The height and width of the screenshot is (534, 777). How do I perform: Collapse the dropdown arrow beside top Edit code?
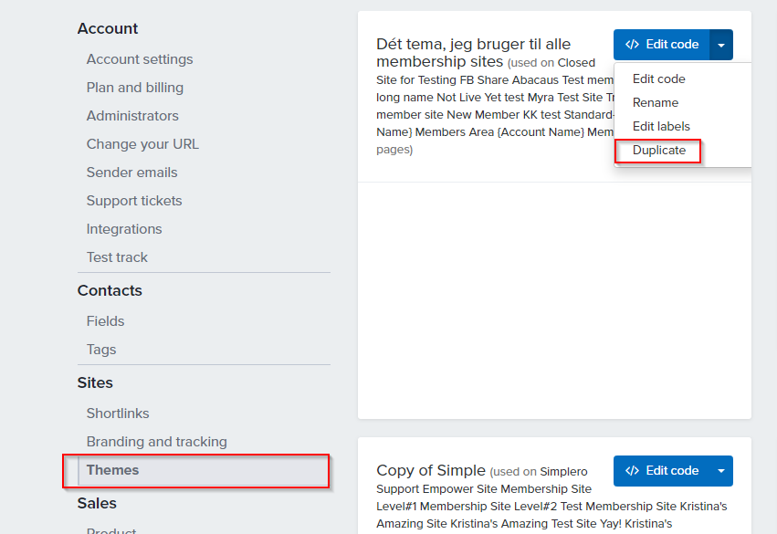tap(721, 45)
